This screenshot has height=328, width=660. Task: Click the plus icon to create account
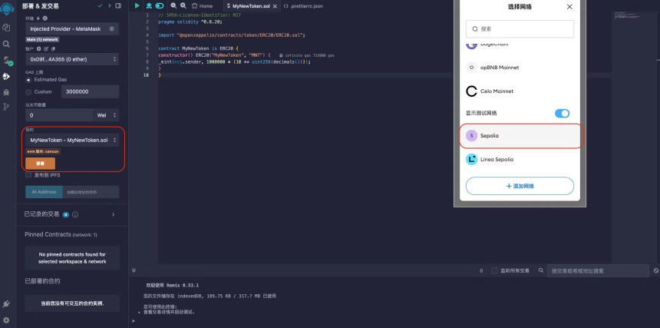[38, 49]
